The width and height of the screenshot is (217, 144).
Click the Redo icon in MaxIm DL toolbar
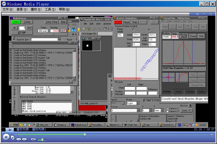click(99, 29)
